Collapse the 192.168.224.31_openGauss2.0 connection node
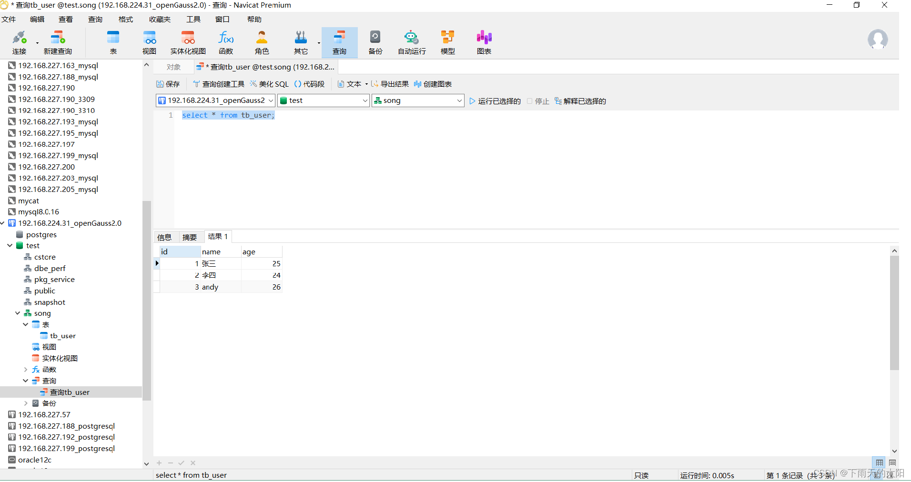911x482 pixels. (x=3, y=223)
